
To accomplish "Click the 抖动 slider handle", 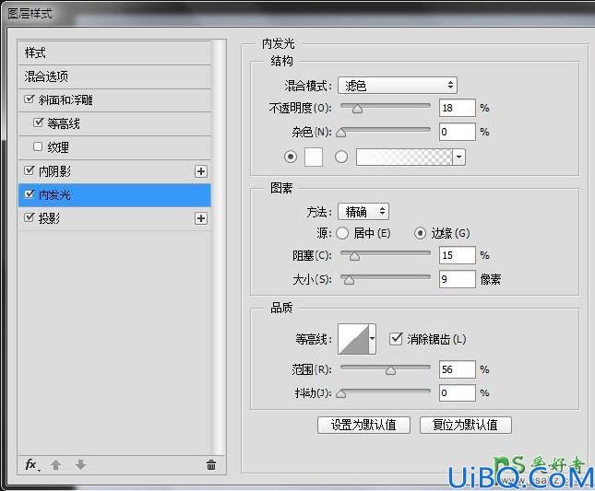I will tap(341, 394).
